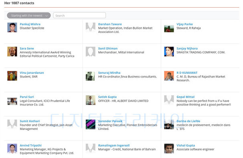Click 'Manager - Credit, National Bank of Bahrain'

click(127, 149)
